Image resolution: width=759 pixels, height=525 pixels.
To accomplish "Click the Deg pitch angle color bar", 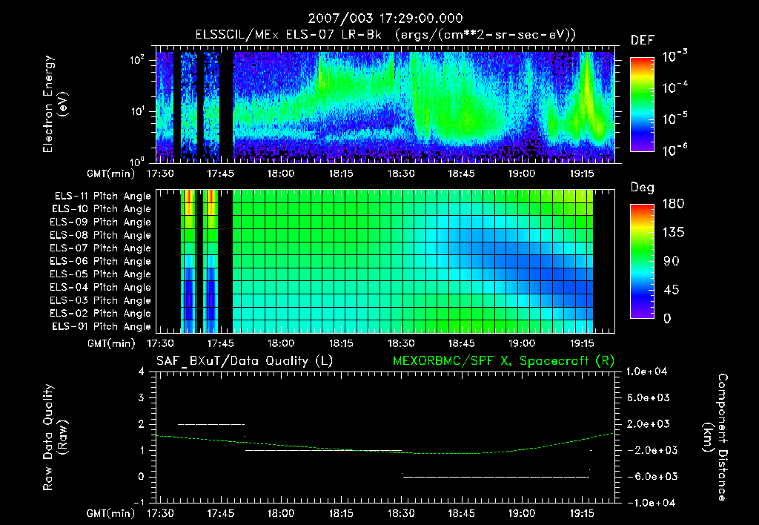I will (642, 261).
